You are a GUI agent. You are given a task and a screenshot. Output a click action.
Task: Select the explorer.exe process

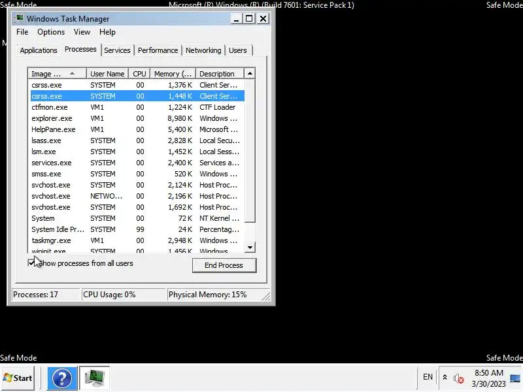(x=137, y=118)
